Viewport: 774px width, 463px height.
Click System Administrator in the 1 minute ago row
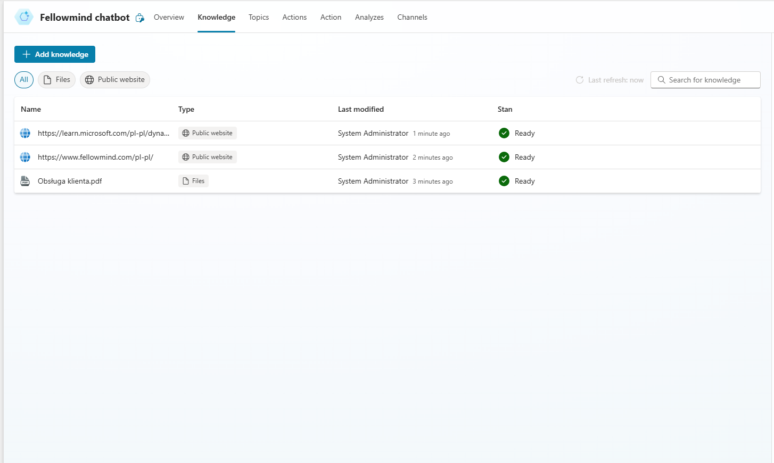(373, 133)
